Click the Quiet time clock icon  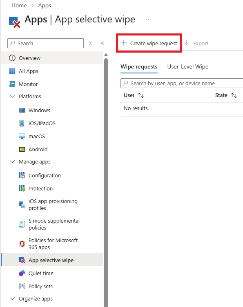pyautogui.click(x=22, y=273)
